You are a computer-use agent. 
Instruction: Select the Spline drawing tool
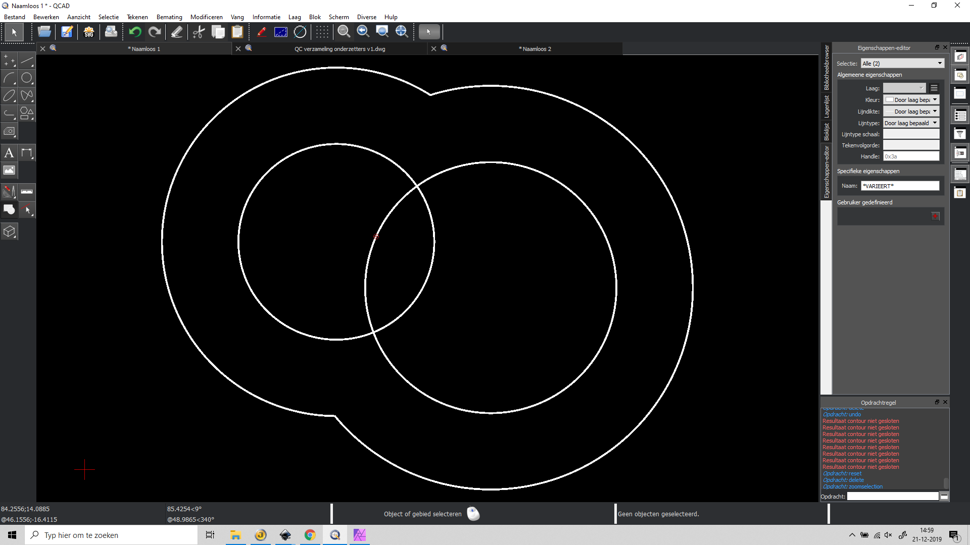click(x=27, y=95)
